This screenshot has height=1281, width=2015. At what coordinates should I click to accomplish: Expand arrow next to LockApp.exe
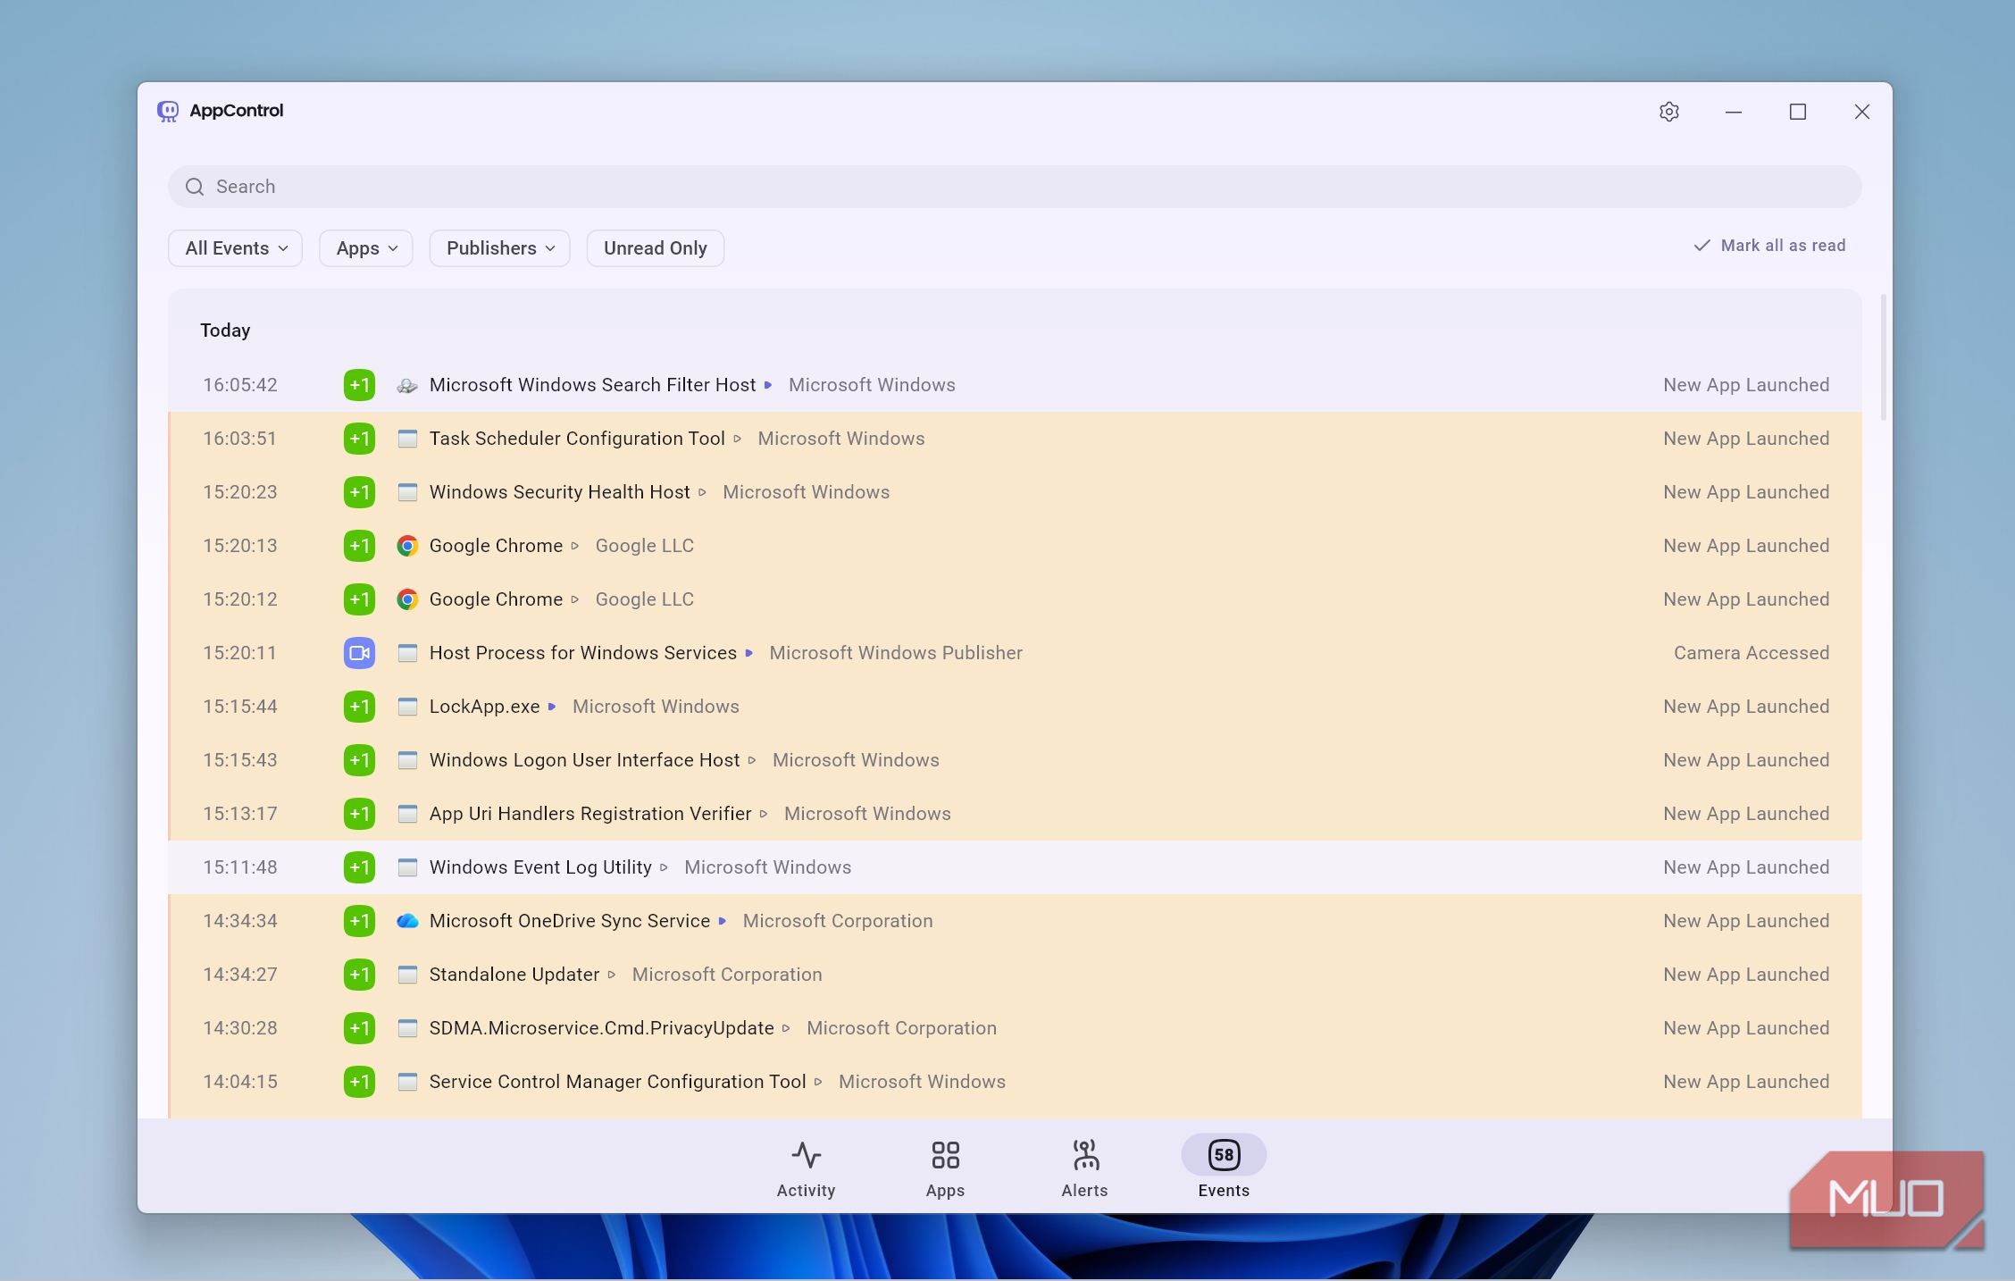(551, 707)
